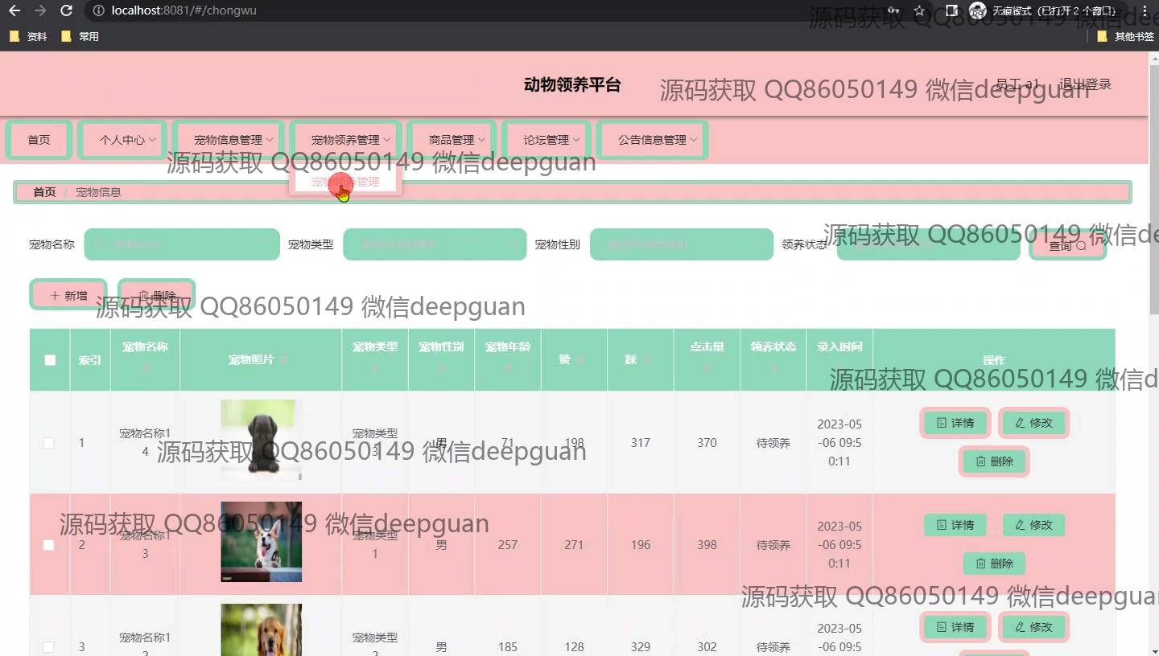Open the browser side panel icon

point(951,11)
